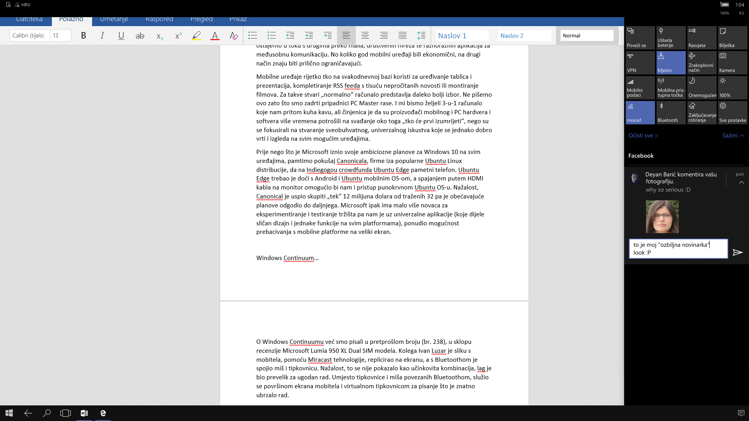Screen dimensions: 749x421
Task: Toggle Mobilna pristupna točka hotspot
Action: [671, 88]
